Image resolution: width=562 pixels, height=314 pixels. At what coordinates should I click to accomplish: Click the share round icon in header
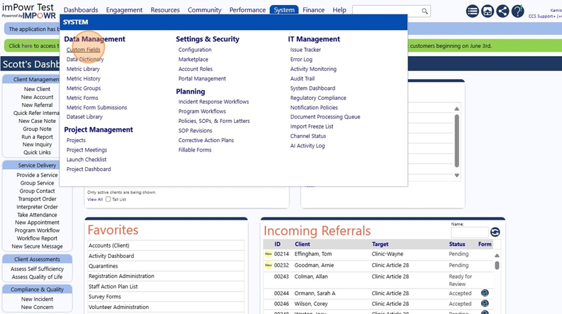(x=503, y=11)
